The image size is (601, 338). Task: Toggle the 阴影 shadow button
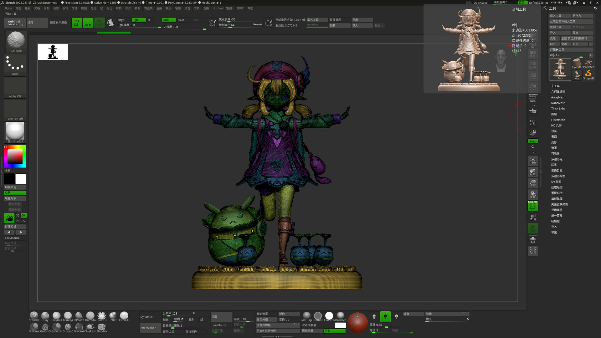pyautogui.click(x=335, y=331)
